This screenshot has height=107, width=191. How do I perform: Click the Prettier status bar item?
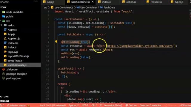tap(185, 105)
